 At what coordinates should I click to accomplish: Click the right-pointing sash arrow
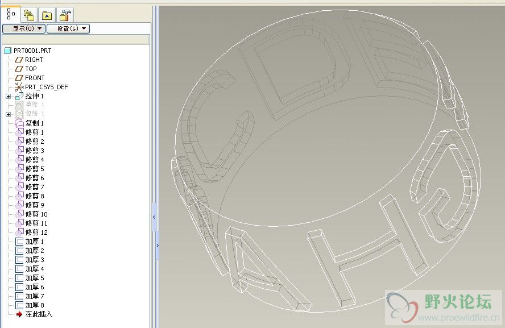(x=158, y=246)
